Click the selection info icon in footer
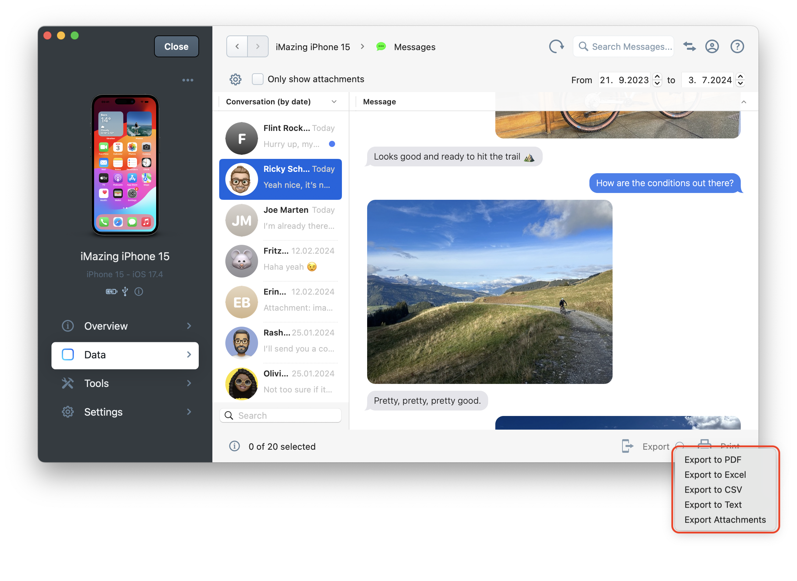797x581 pixels. (x=235, y=446)
